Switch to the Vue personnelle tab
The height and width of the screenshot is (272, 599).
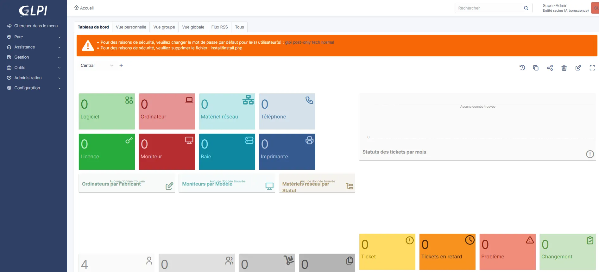(x=131, y=27)
